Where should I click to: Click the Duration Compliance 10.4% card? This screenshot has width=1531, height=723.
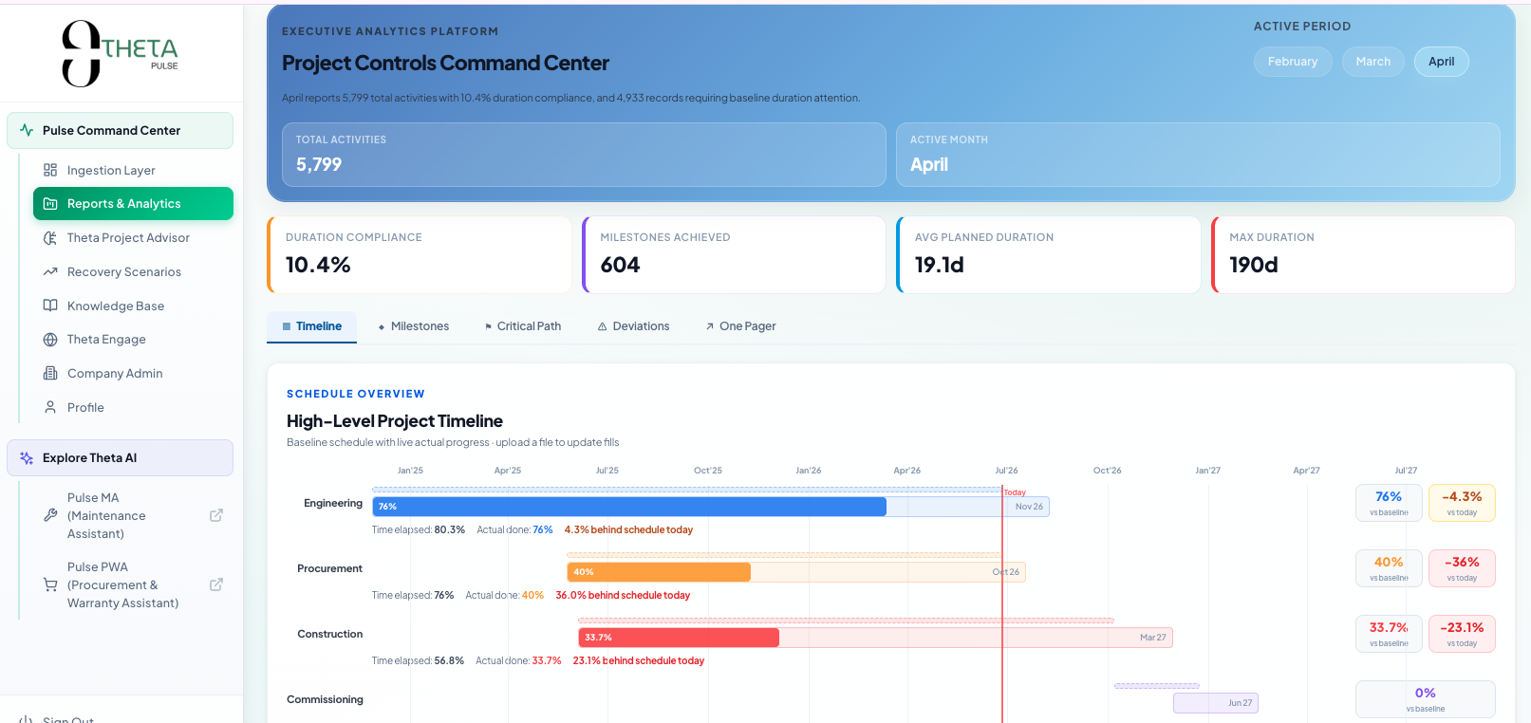click(420, 255)
